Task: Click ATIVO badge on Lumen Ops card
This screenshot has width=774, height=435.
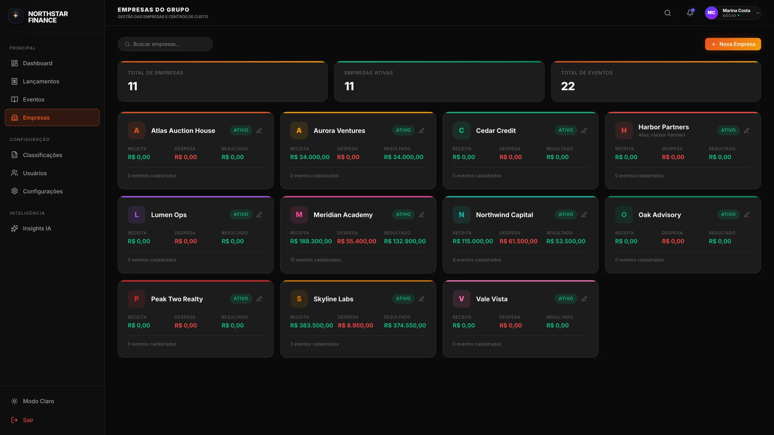Action: [241, 215]
